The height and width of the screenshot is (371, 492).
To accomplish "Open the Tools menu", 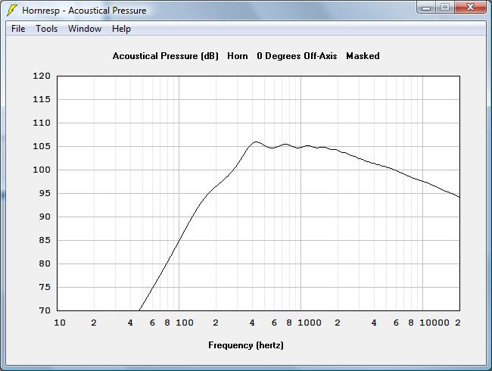I will 46,29.
